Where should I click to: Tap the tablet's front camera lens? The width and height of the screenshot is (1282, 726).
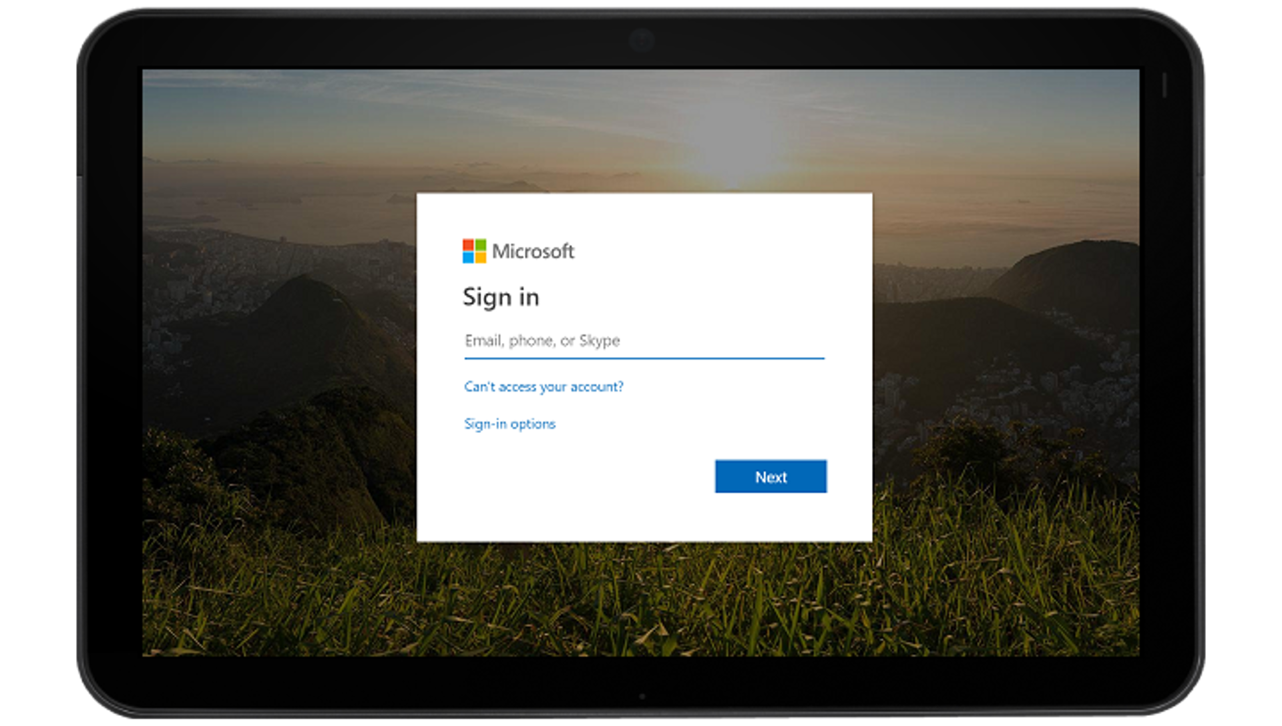642,40
